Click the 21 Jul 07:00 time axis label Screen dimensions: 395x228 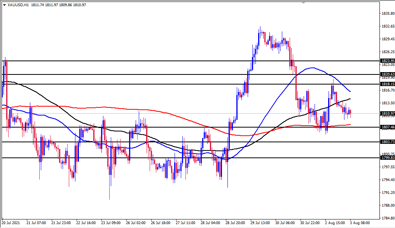coord(36,223)
